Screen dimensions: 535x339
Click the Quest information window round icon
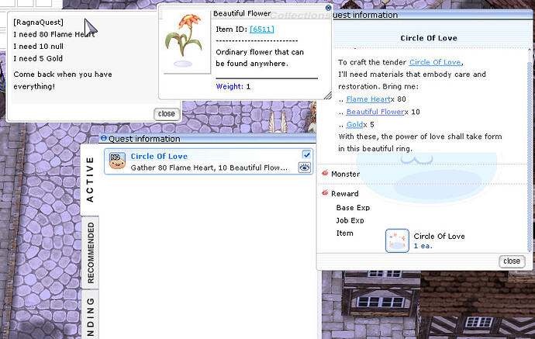(103, 138)
